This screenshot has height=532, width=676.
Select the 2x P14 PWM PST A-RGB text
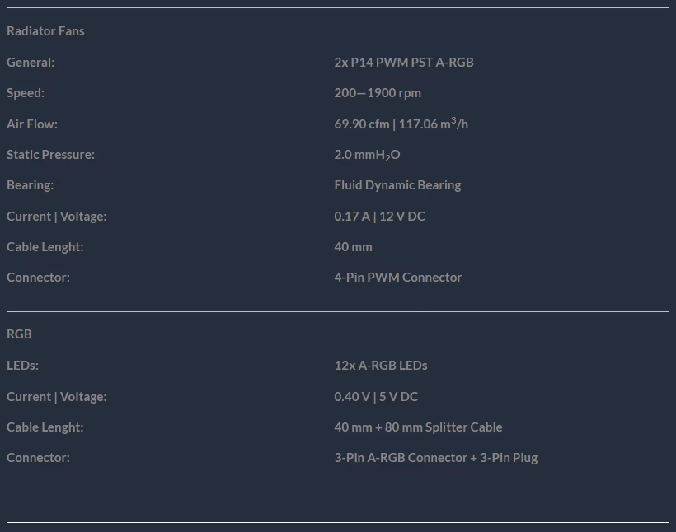click(403, 63)
